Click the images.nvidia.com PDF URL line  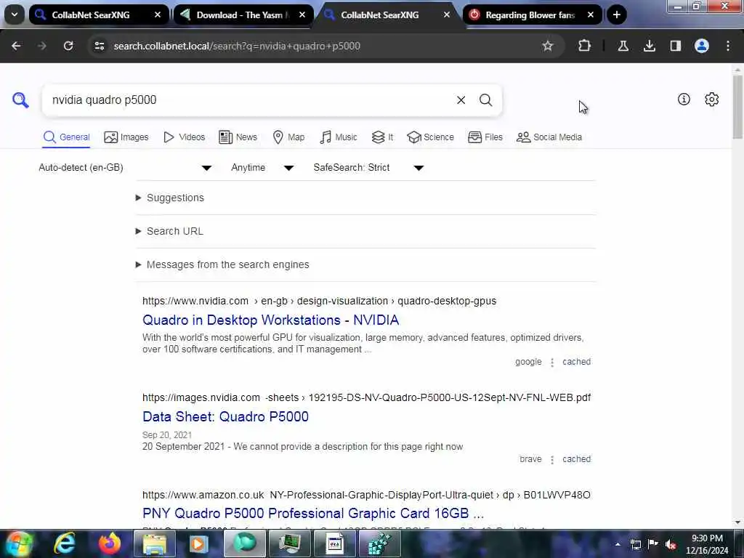366,397
